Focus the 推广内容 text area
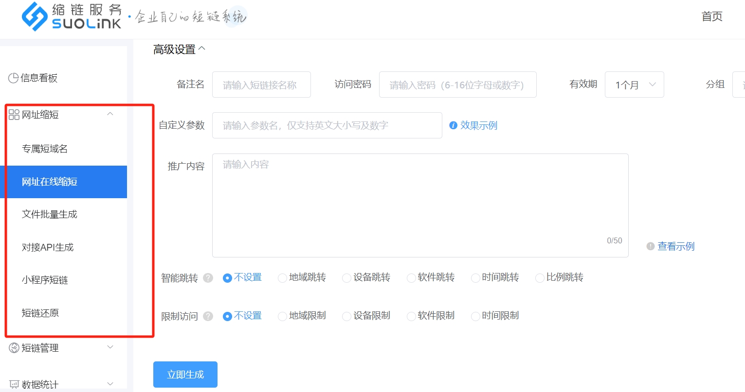 coord(420,205)
